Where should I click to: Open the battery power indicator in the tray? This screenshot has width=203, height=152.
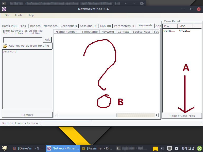(x=177, y=148)
